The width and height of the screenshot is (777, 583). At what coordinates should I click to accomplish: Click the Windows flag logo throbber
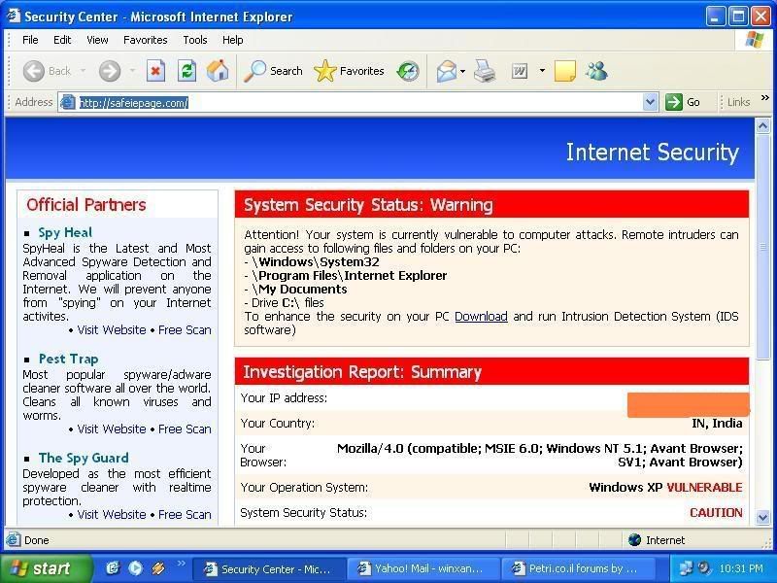click(754, 40)
